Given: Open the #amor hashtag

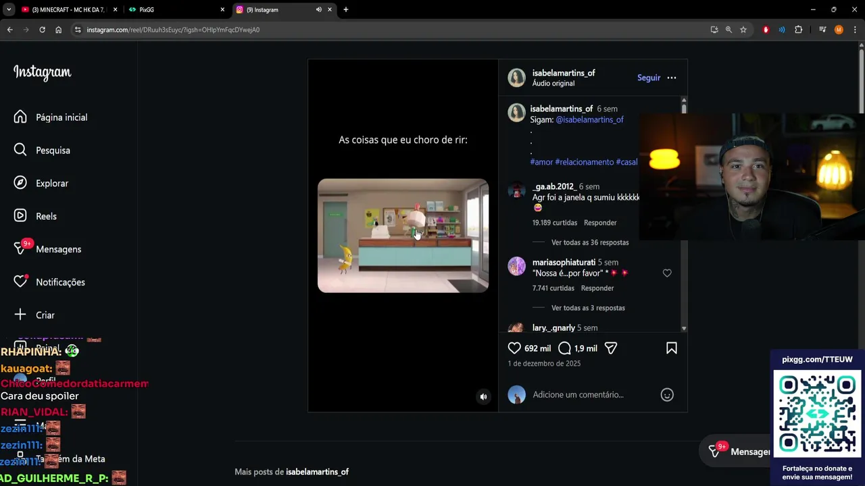Looking at the screenshot, I should click(x=541, y=162).
